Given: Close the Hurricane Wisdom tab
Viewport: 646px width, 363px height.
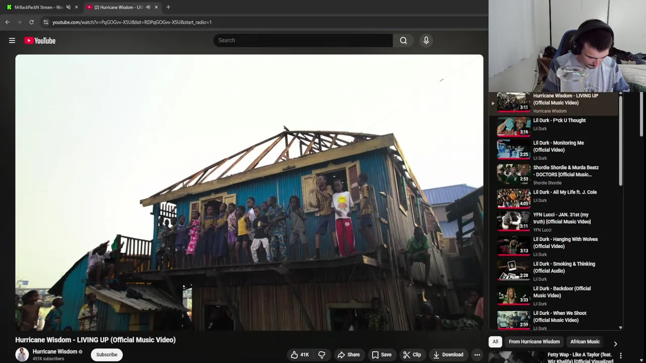Looking at the screenshot, I should click(x=156, y=7).
